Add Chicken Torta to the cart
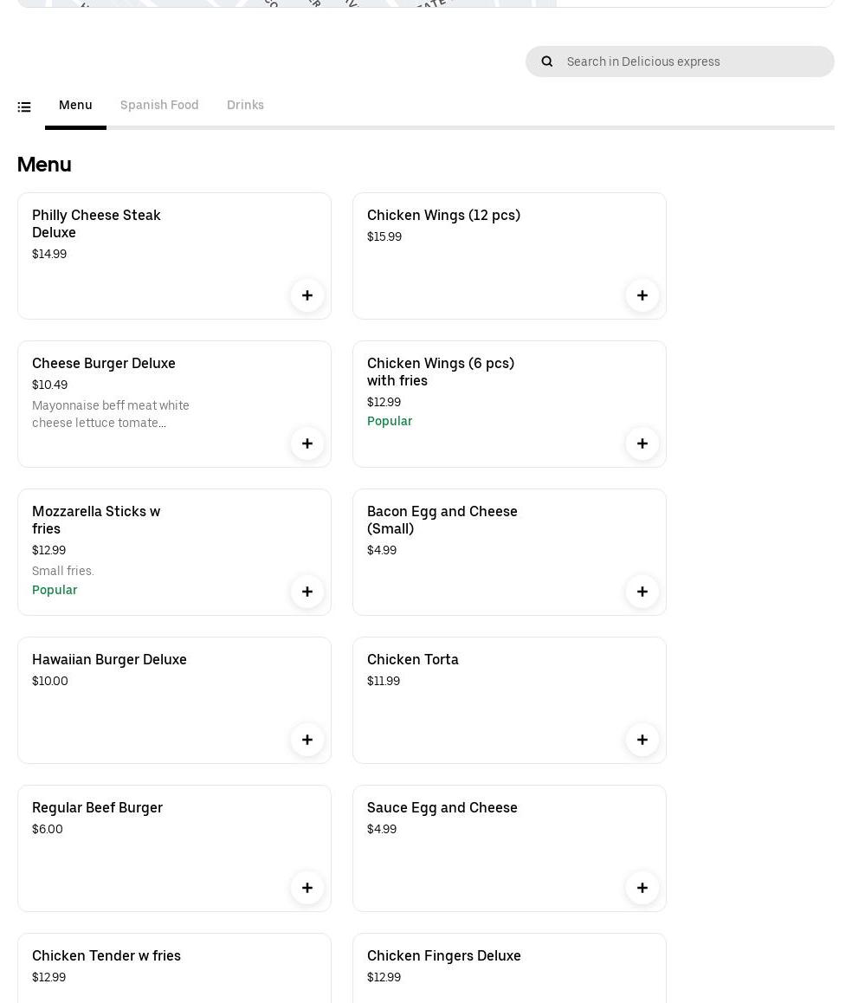852x1003 pixels. click(642, 740)
